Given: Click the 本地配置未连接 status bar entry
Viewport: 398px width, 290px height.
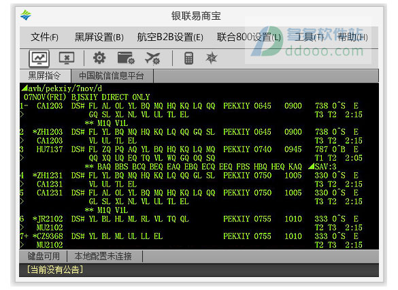Looking at the screenshot, I should (x=103, y=256).
